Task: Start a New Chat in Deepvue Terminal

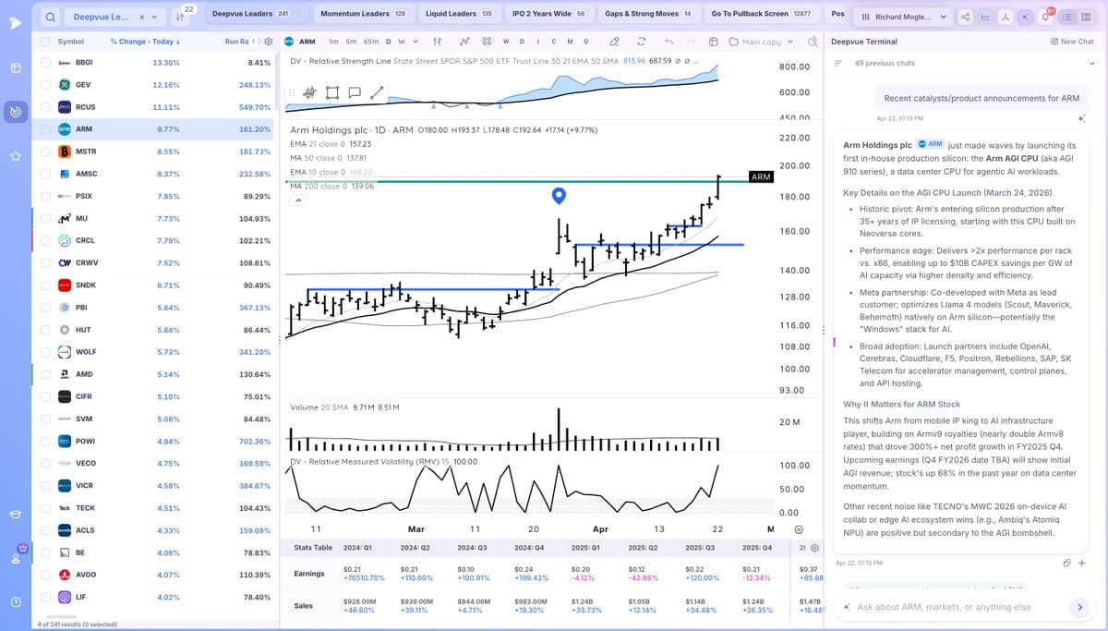Action: coord(1072,42)
